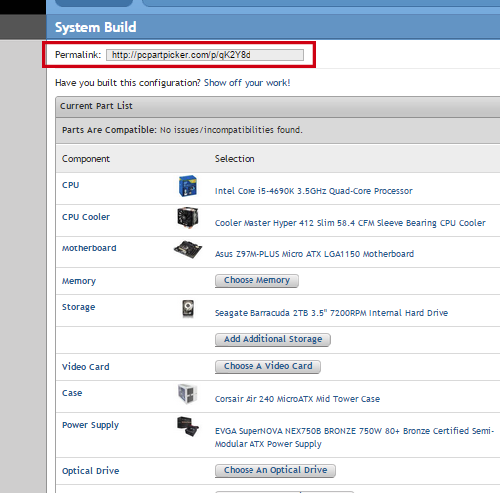Open Asus Z97M-PLUS motherboard link
This screenshot has width=500, height=493.
pos(314,254)
